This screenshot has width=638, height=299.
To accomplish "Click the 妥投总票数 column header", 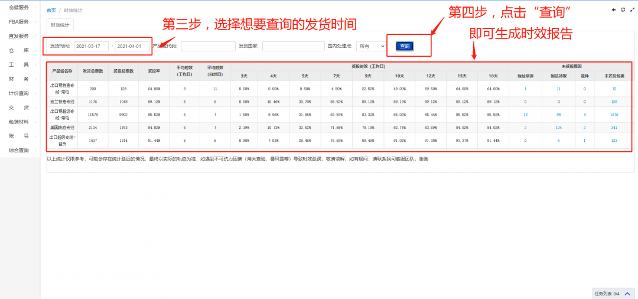I will (x=123, y=71).
